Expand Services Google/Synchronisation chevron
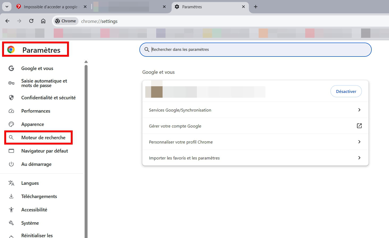389x238 pixels. 359,110
